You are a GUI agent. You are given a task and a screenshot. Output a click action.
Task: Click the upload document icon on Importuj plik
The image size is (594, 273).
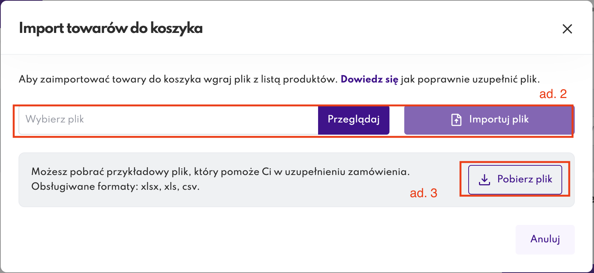coord(456,120)
